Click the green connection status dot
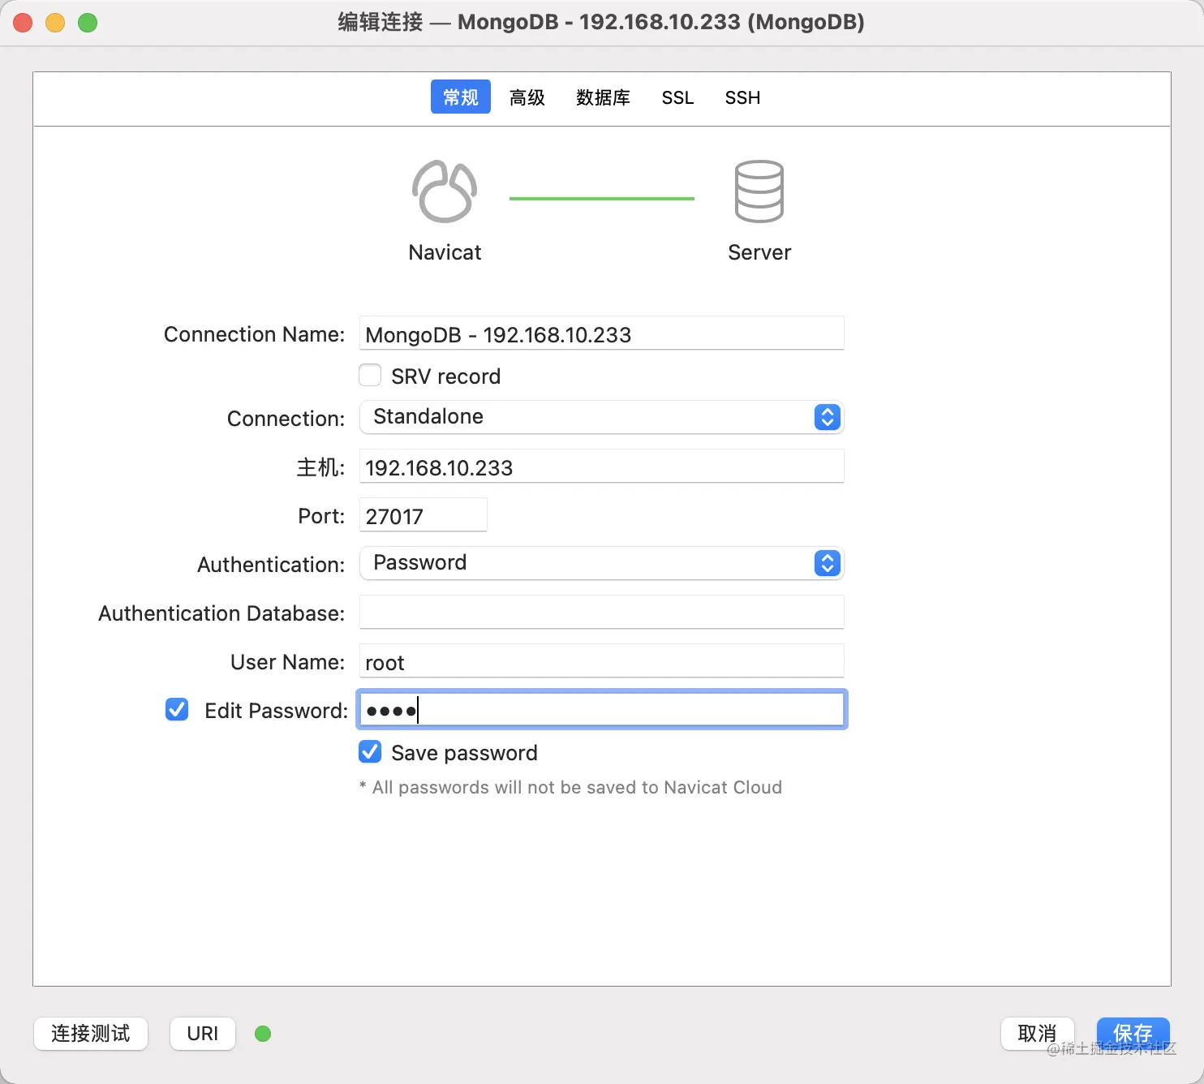 (x=263, y=1034)
